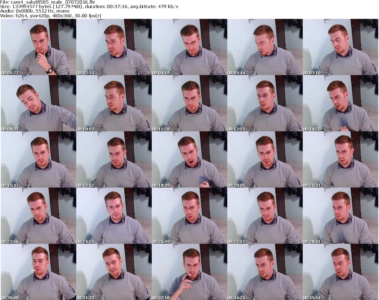The image size is (379, 300).
Task: Click the thumbnail stamped 00:30:08
Action: [38, 272]
